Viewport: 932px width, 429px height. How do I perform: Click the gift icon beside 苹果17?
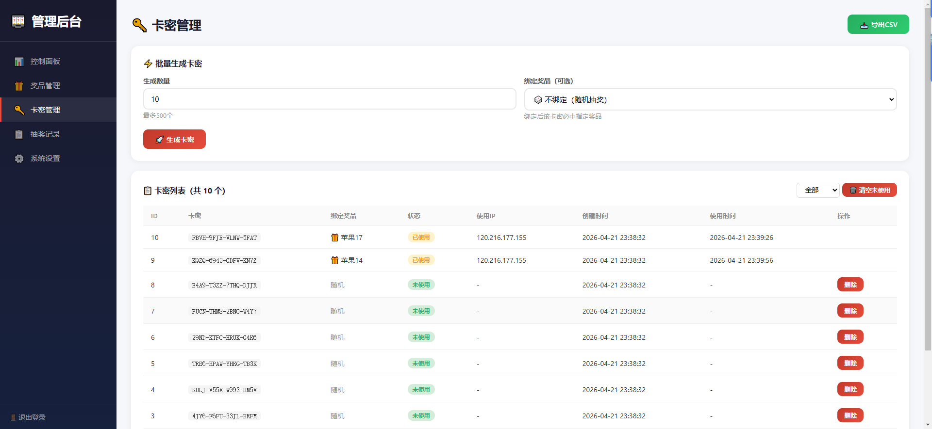334,238
